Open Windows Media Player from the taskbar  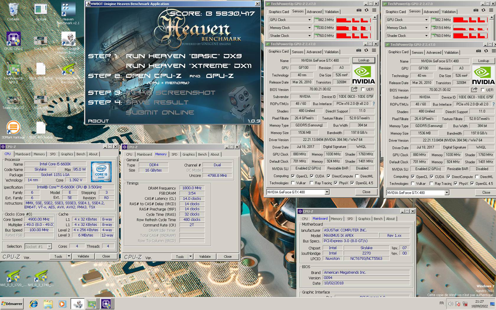pos(62,304)
